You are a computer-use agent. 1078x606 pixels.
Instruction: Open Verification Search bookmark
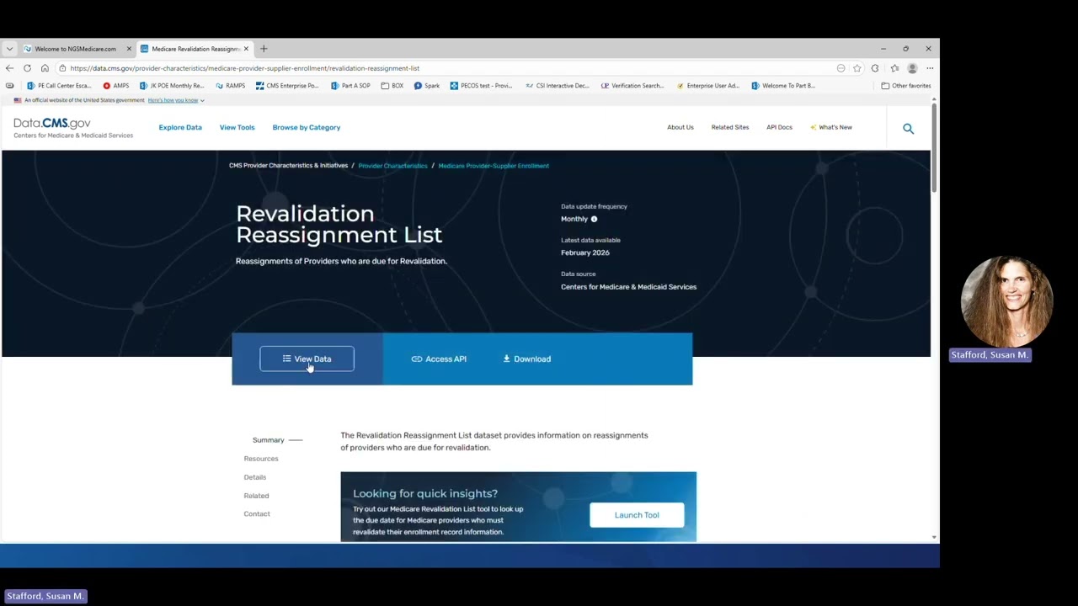pyautogui.click(x=632, y=86)
